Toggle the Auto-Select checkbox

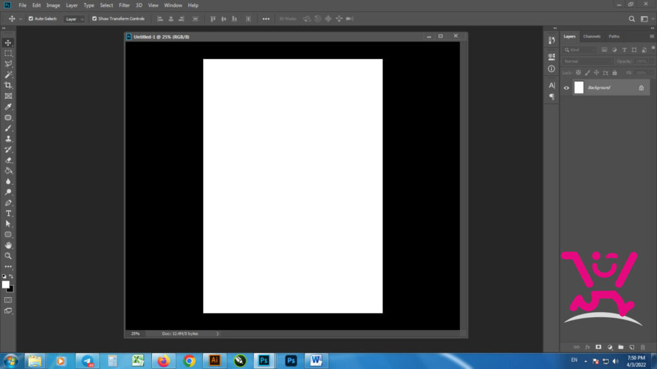[x=31, y=19]
